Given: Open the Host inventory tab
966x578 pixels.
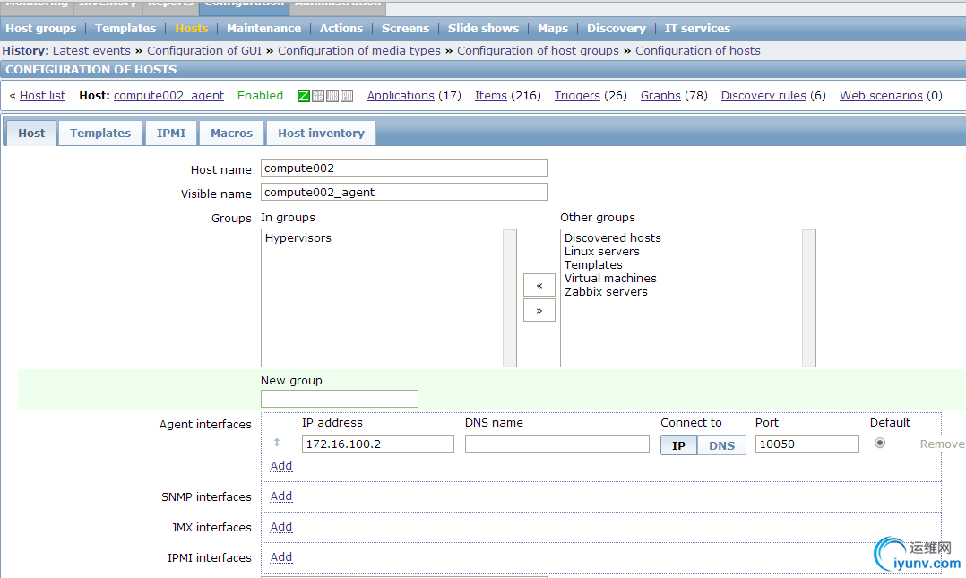Looking at the screenshot, I should (321, 134).
